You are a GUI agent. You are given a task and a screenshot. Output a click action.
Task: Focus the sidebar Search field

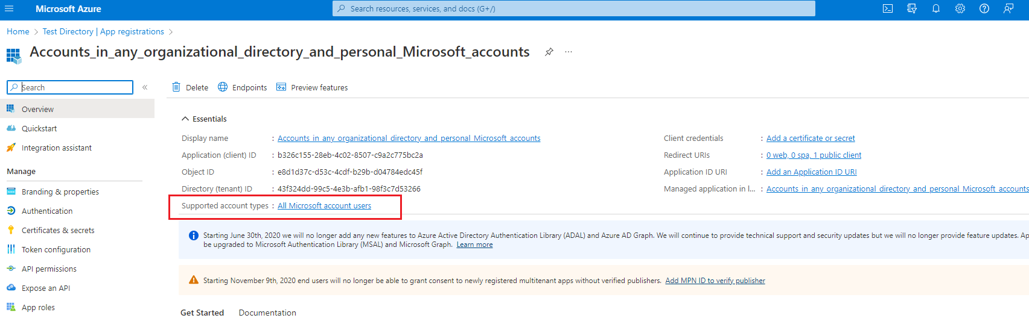click(x=70, y=87)
